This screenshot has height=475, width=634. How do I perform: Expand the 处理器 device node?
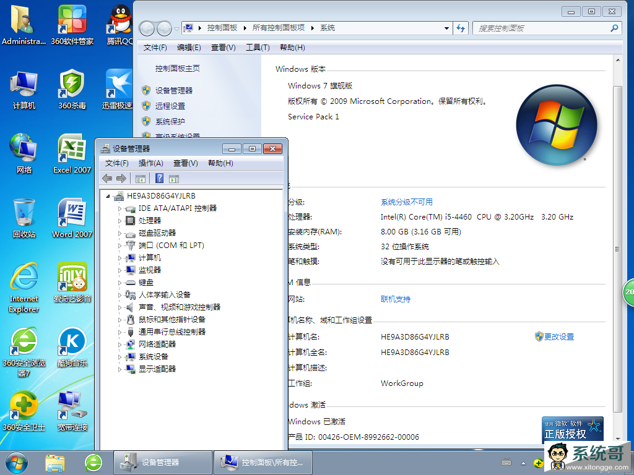click(x=119, y=221)
